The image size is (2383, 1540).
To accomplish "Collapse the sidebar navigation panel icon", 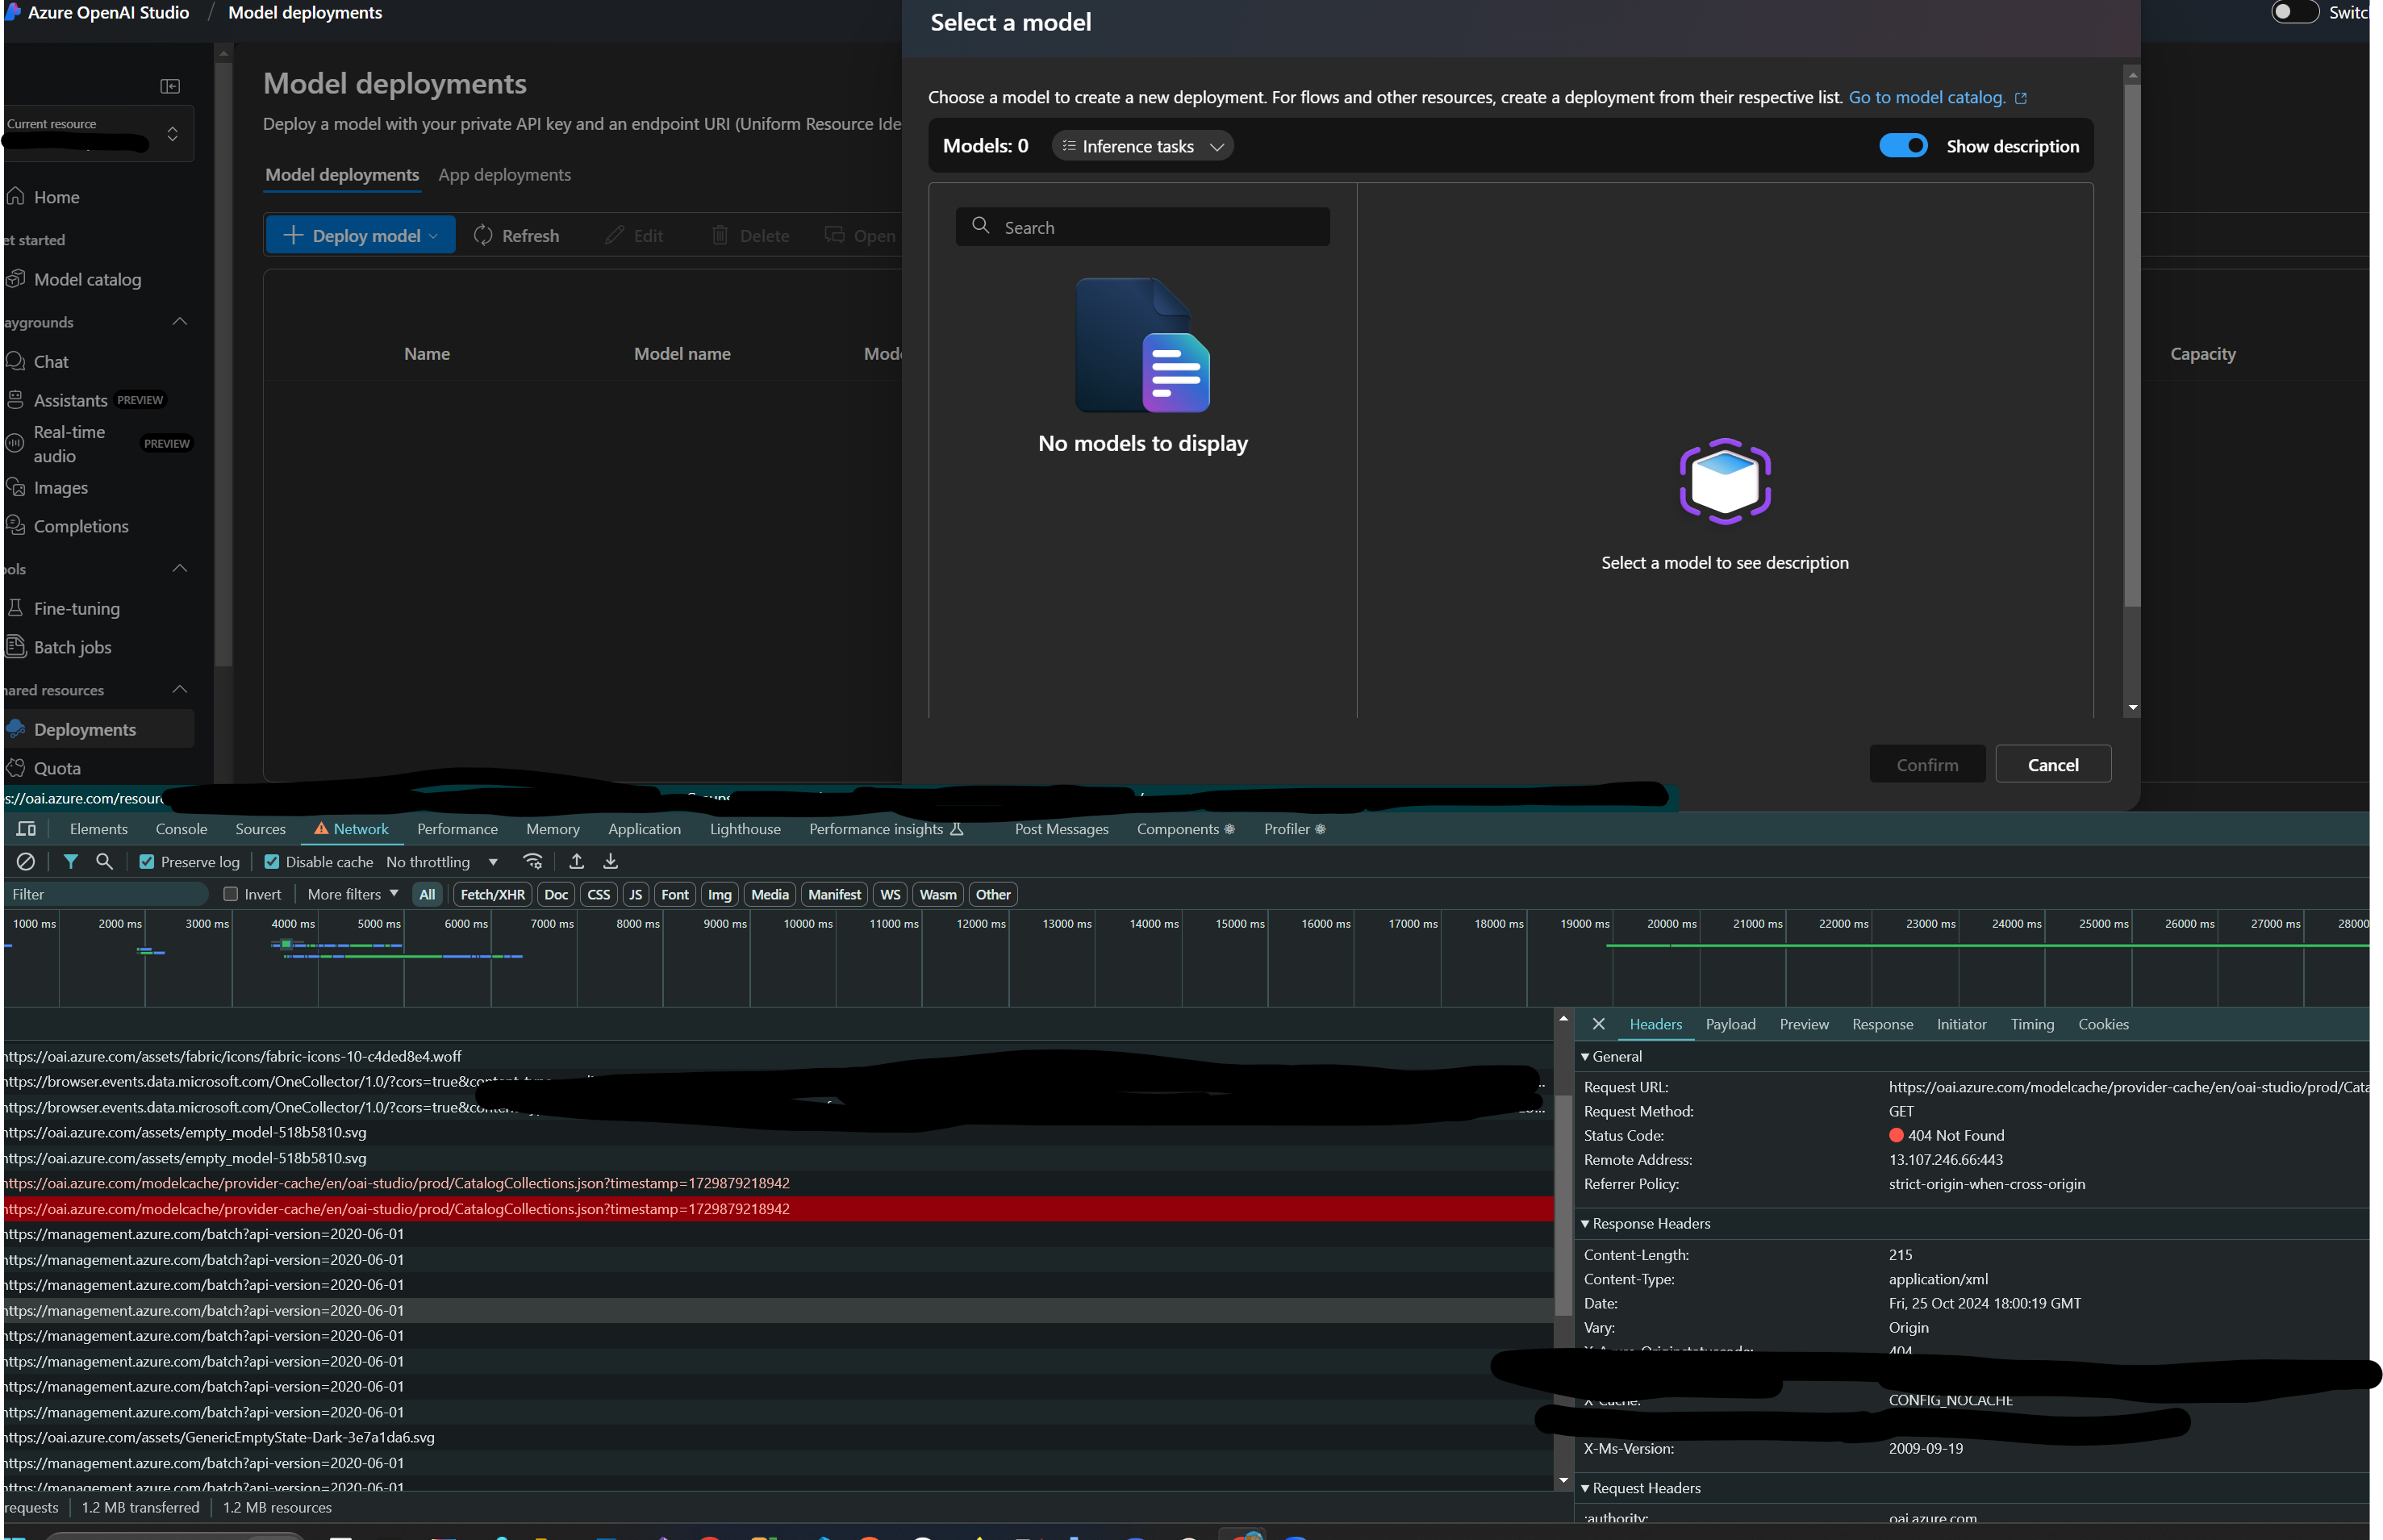I will (170, 86).
